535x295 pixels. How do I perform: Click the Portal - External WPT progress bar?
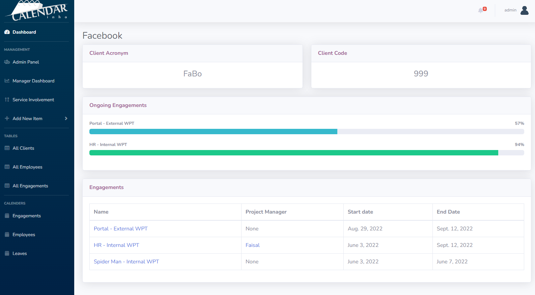[307, 132]
